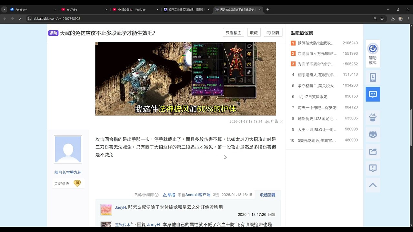Click the 皓月长空塑九州 avatar image
This screenshot has width=413, height=232.
pyautogui.click(x=68, y=149)
